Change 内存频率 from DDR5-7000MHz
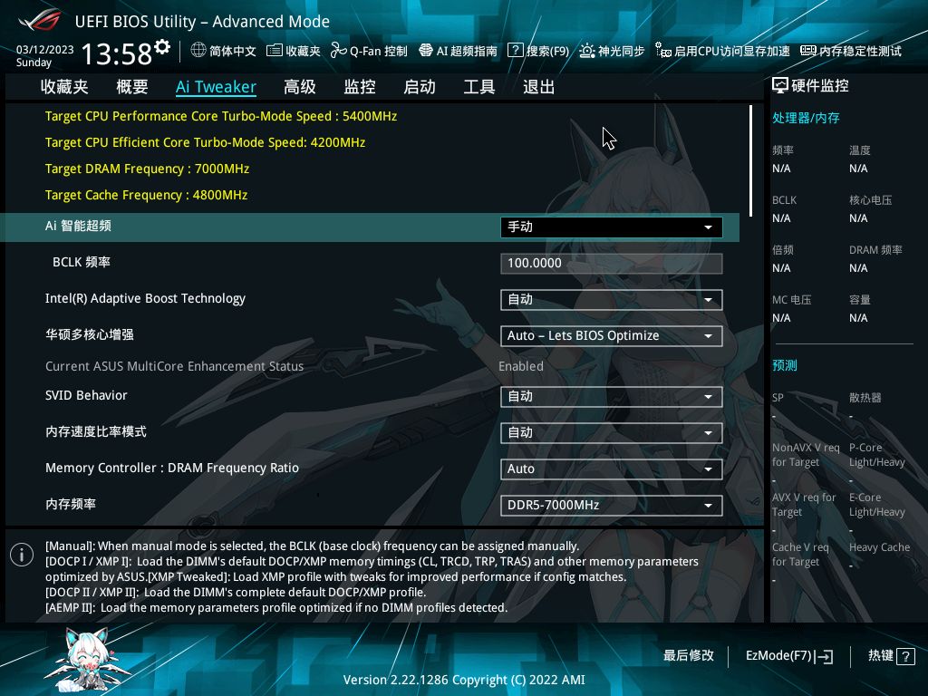The height and width of the screenshot is (696, 928). click(x=611, y=505)
